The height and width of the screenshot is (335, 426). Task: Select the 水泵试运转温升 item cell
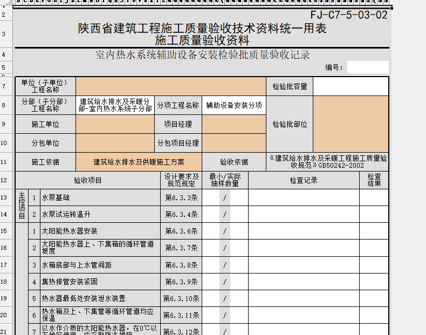pyautogui.click(x=100, y=214)
